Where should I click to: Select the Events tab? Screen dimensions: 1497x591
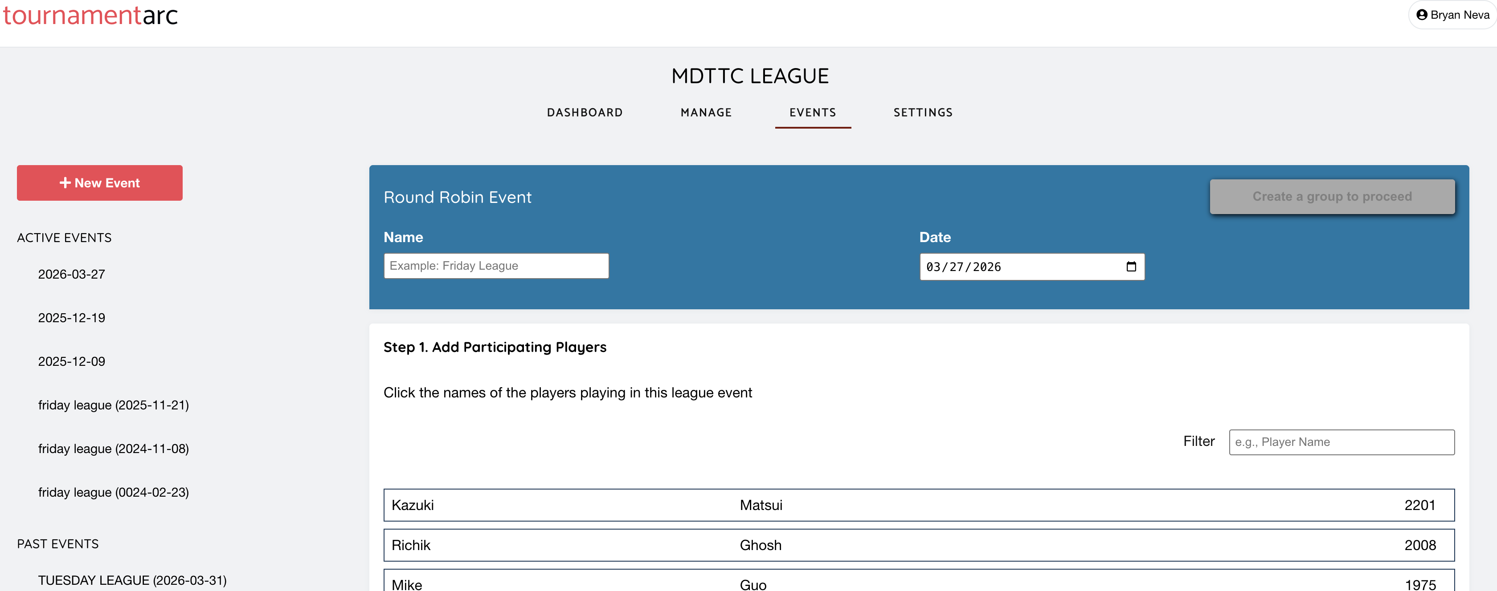coord(813,113)
